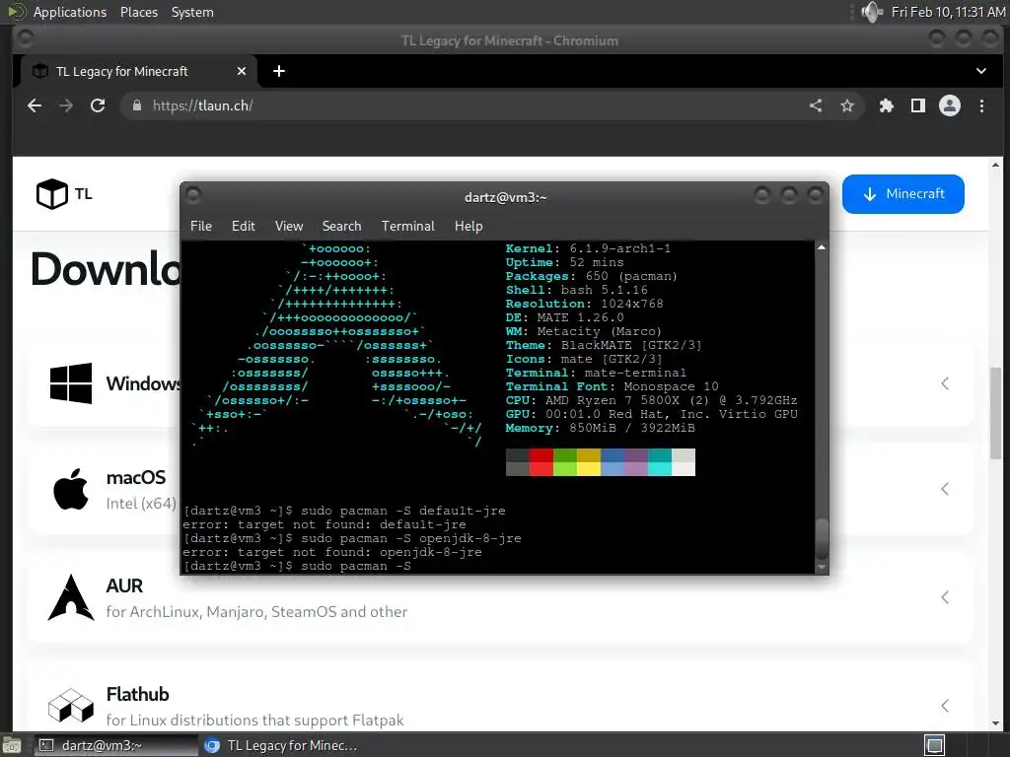
Task: Click 'for ArchLinux, Manjaro, SteamOS and other' text
Action: pos(256,611)
